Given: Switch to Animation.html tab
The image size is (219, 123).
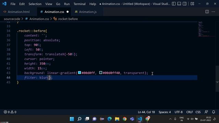Looking at the screenshot, I should pyautogui.click(x=18, y=12).
